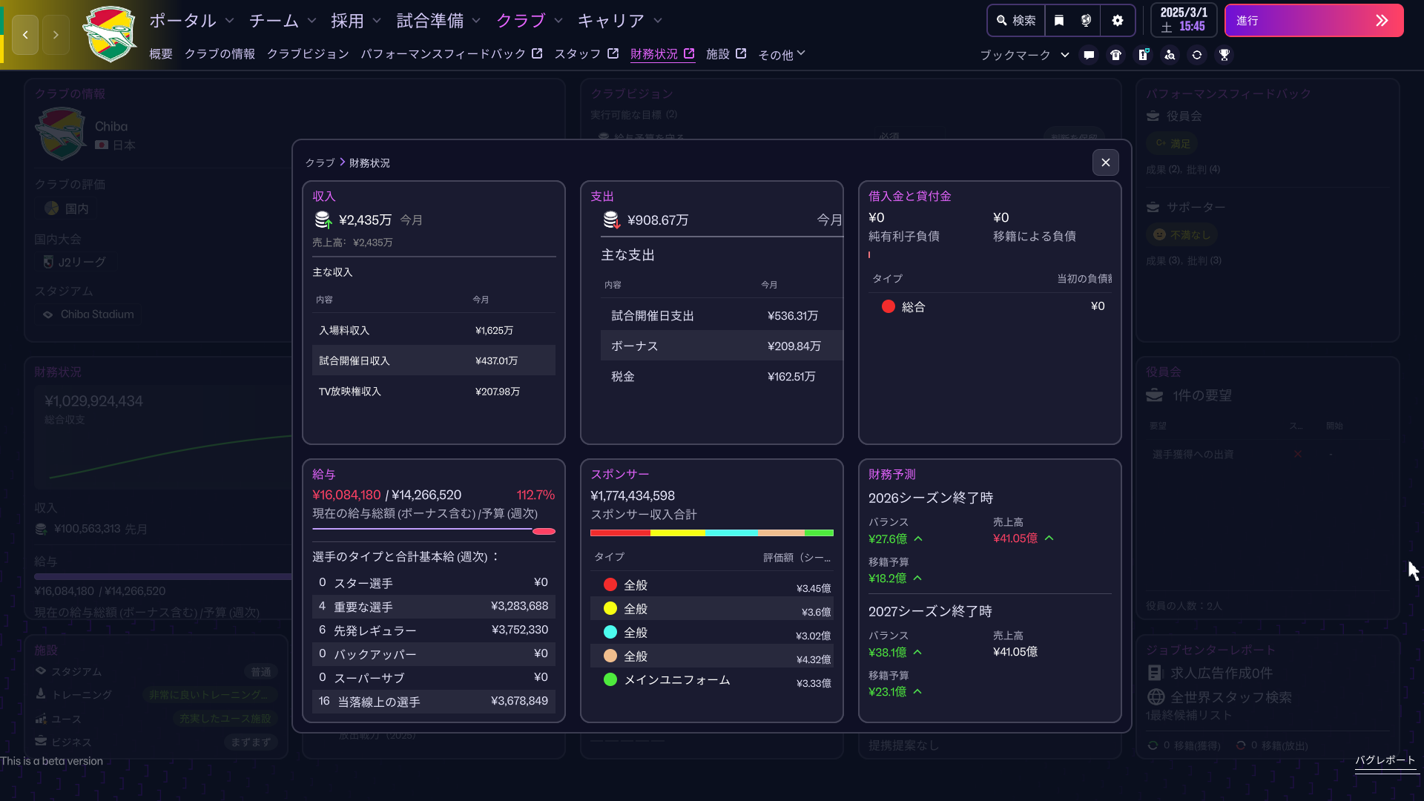The width and height of the screenshot is (1424, 801).
Task: Click the 検索 search button
Action: click(1016, 21)
